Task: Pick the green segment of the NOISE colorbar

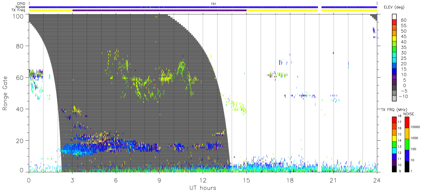Action: [x=407, y=144]
